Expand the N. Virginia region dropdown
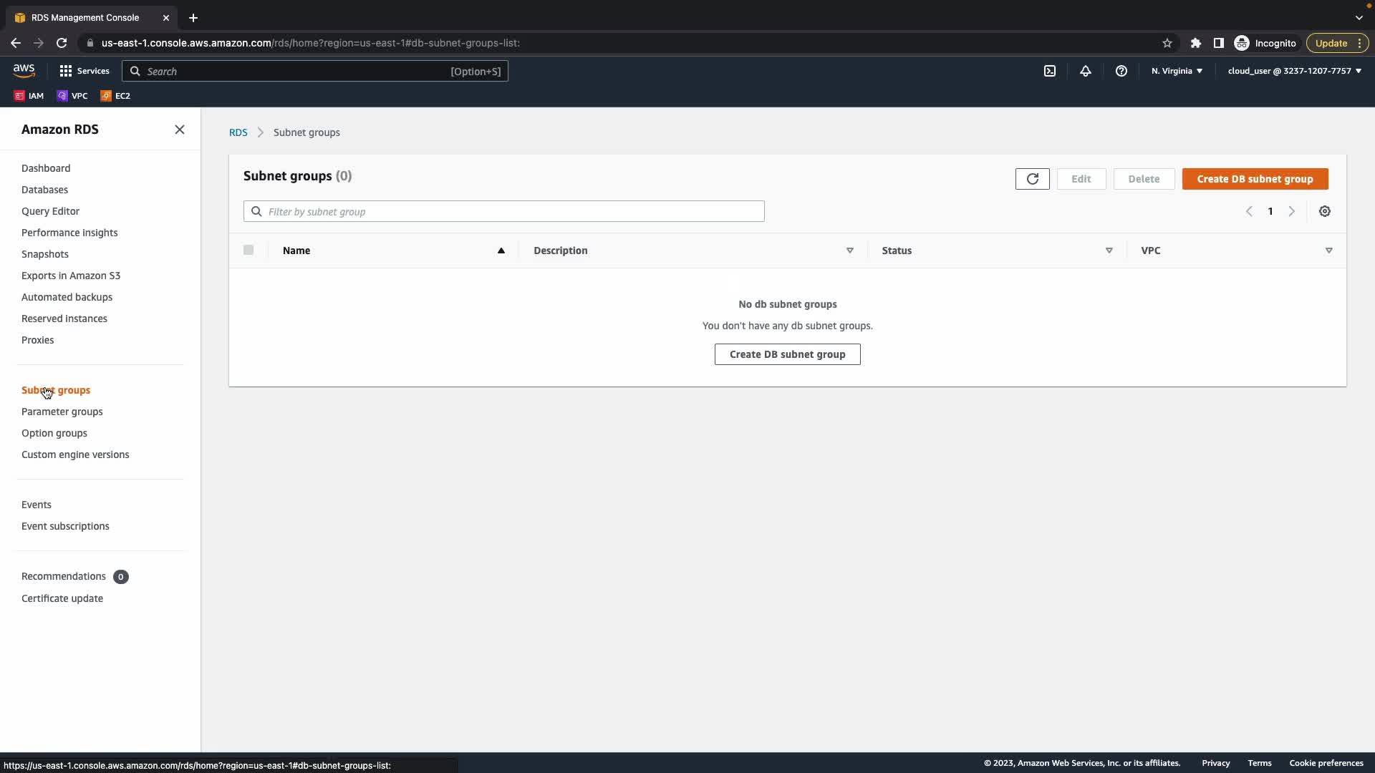 [x=1177, y=71]
